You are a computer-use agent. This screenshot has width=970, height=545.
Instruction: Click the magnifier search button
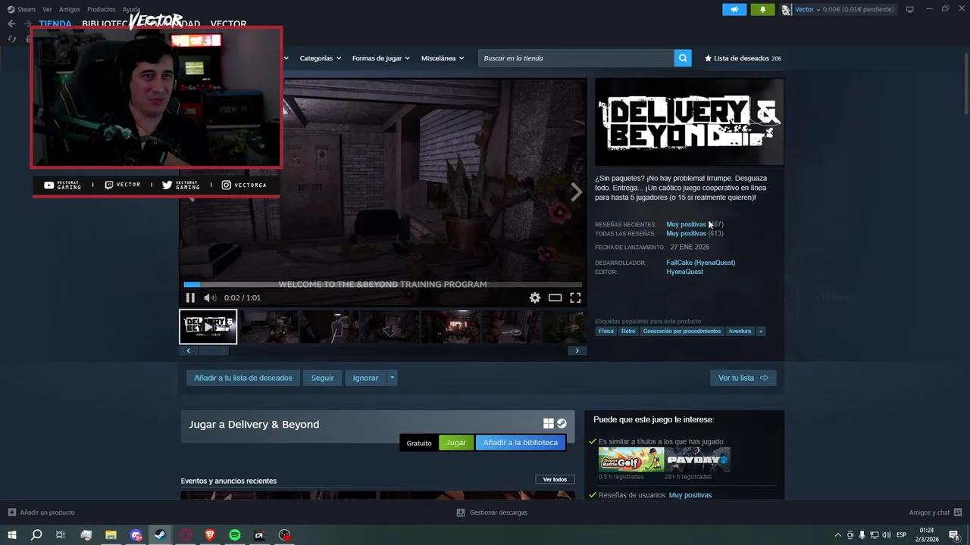click(x=683, y=58)
